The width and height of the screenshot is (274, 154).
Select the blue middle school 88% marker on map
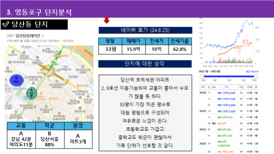click(x=16, y=80)
